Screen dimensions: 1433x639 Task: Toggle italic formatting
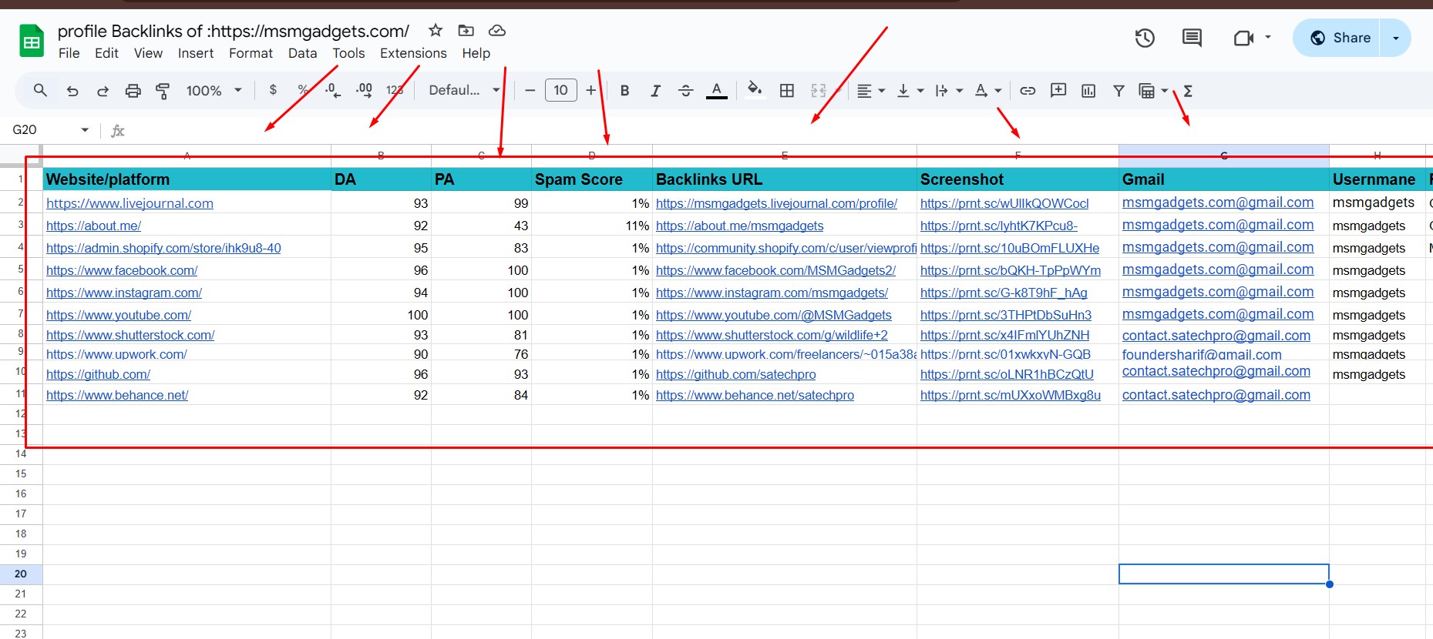655,91
